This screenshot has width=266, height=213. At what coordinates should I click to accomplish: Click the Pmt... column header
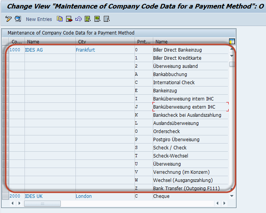[143, 42]
